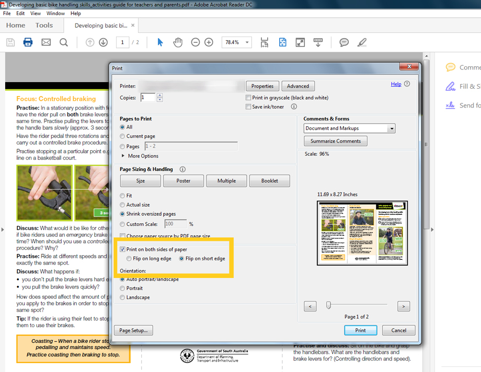Select the Current page radio button

click(x=122, y=136)
